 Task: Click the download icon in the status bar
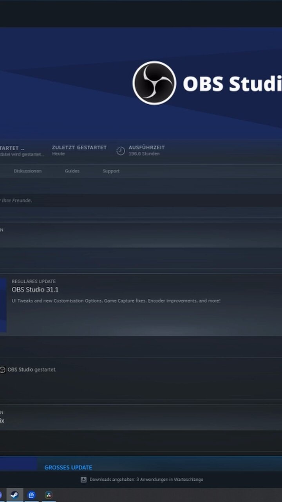(83, 480)
